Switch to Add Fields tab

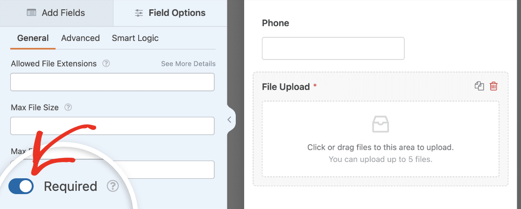56,13
